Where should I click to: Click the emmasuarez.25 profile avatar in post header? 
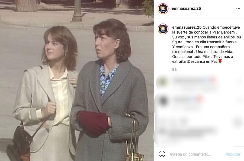(x=163, y=9)
